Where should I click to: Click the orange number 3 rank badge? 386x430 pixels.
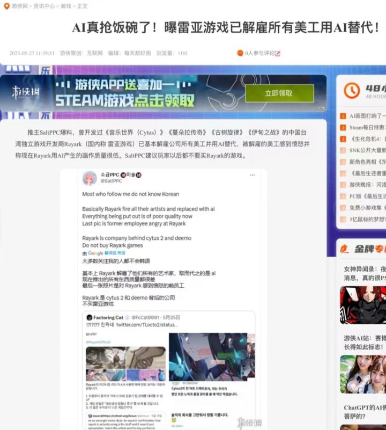point(343,139)
